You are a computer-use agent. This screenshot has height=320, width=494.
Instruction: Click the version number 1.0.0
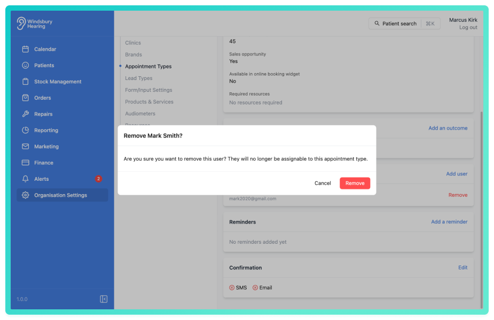click(22, 299)
